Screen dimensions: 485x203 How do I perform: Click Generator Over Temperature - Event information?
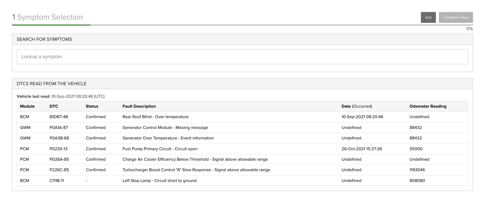(168, 138)
